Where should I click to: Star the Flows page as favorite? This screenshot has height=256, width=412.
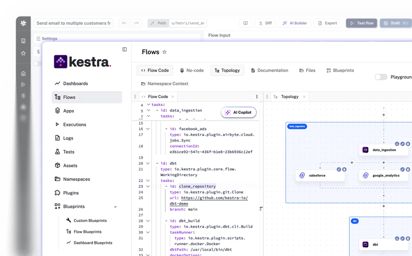click(164, 52)
